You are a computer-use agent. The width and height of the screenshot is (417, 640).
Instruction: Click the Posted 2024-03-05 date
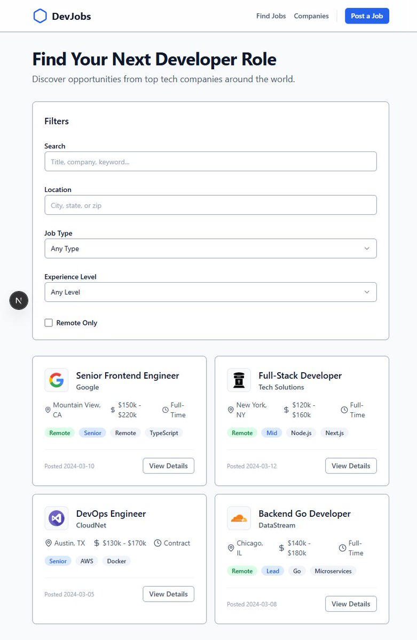pyautogui.click(x=69, y=594)
